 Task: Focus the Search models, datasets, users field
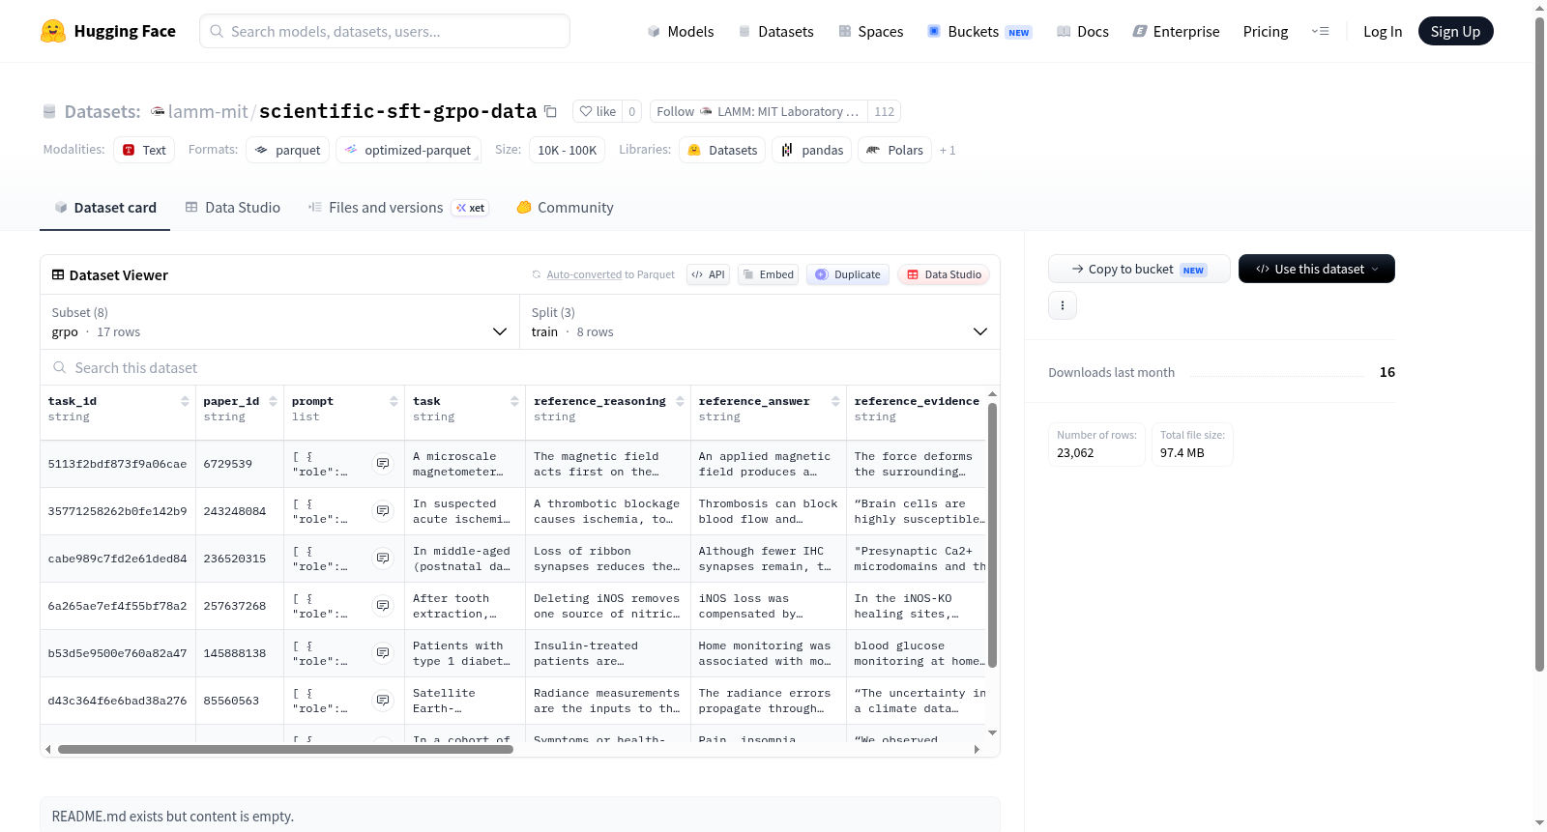tap(385, 31)
